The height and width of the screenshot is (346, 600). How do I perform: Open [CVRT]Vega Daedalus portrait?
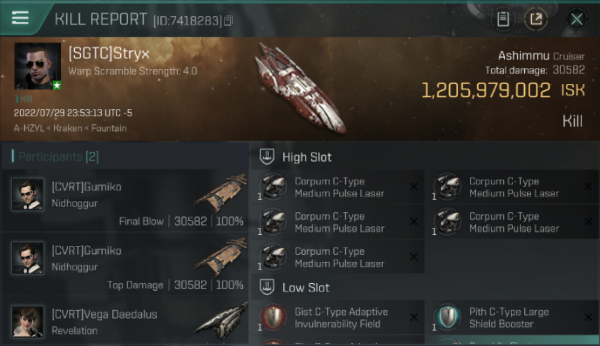[28, 322]
